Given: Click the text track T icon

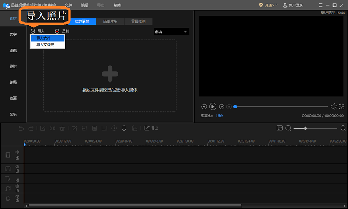Looking at the screenshot, I should pyautogui.click(x=8, y=178).
